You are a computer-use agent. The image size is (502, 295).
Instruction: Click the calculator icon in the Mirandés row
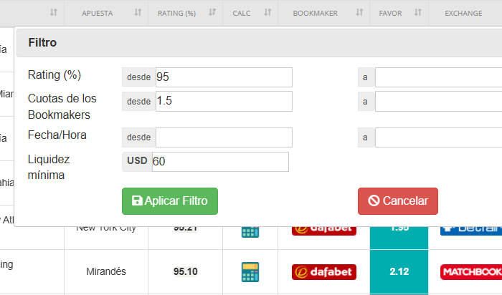click(250, 272)
